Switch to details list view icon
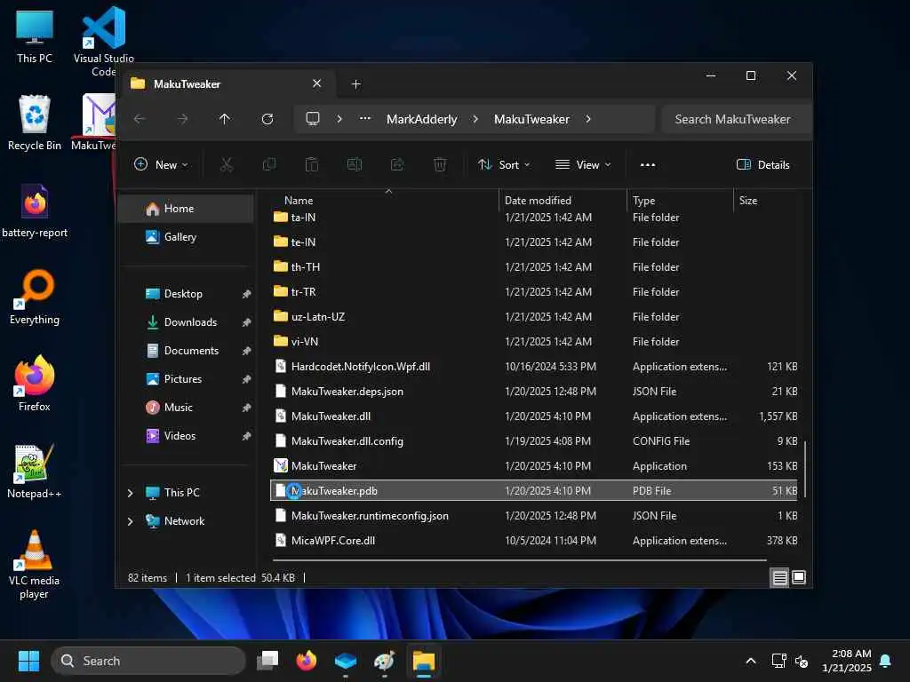This screenshot has width=910, height=682. point(779,577)
